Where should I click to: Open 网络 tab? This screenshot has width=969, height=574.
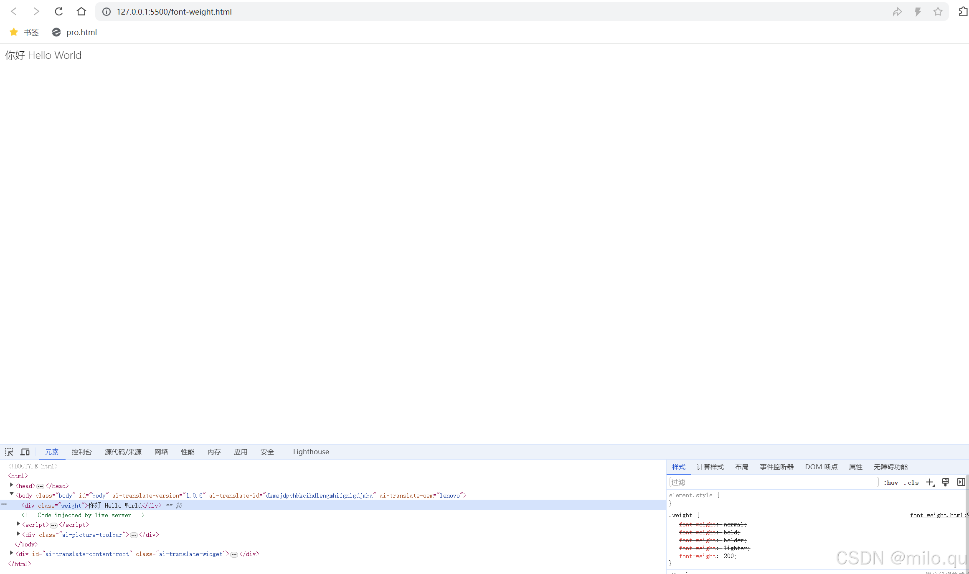161,452
